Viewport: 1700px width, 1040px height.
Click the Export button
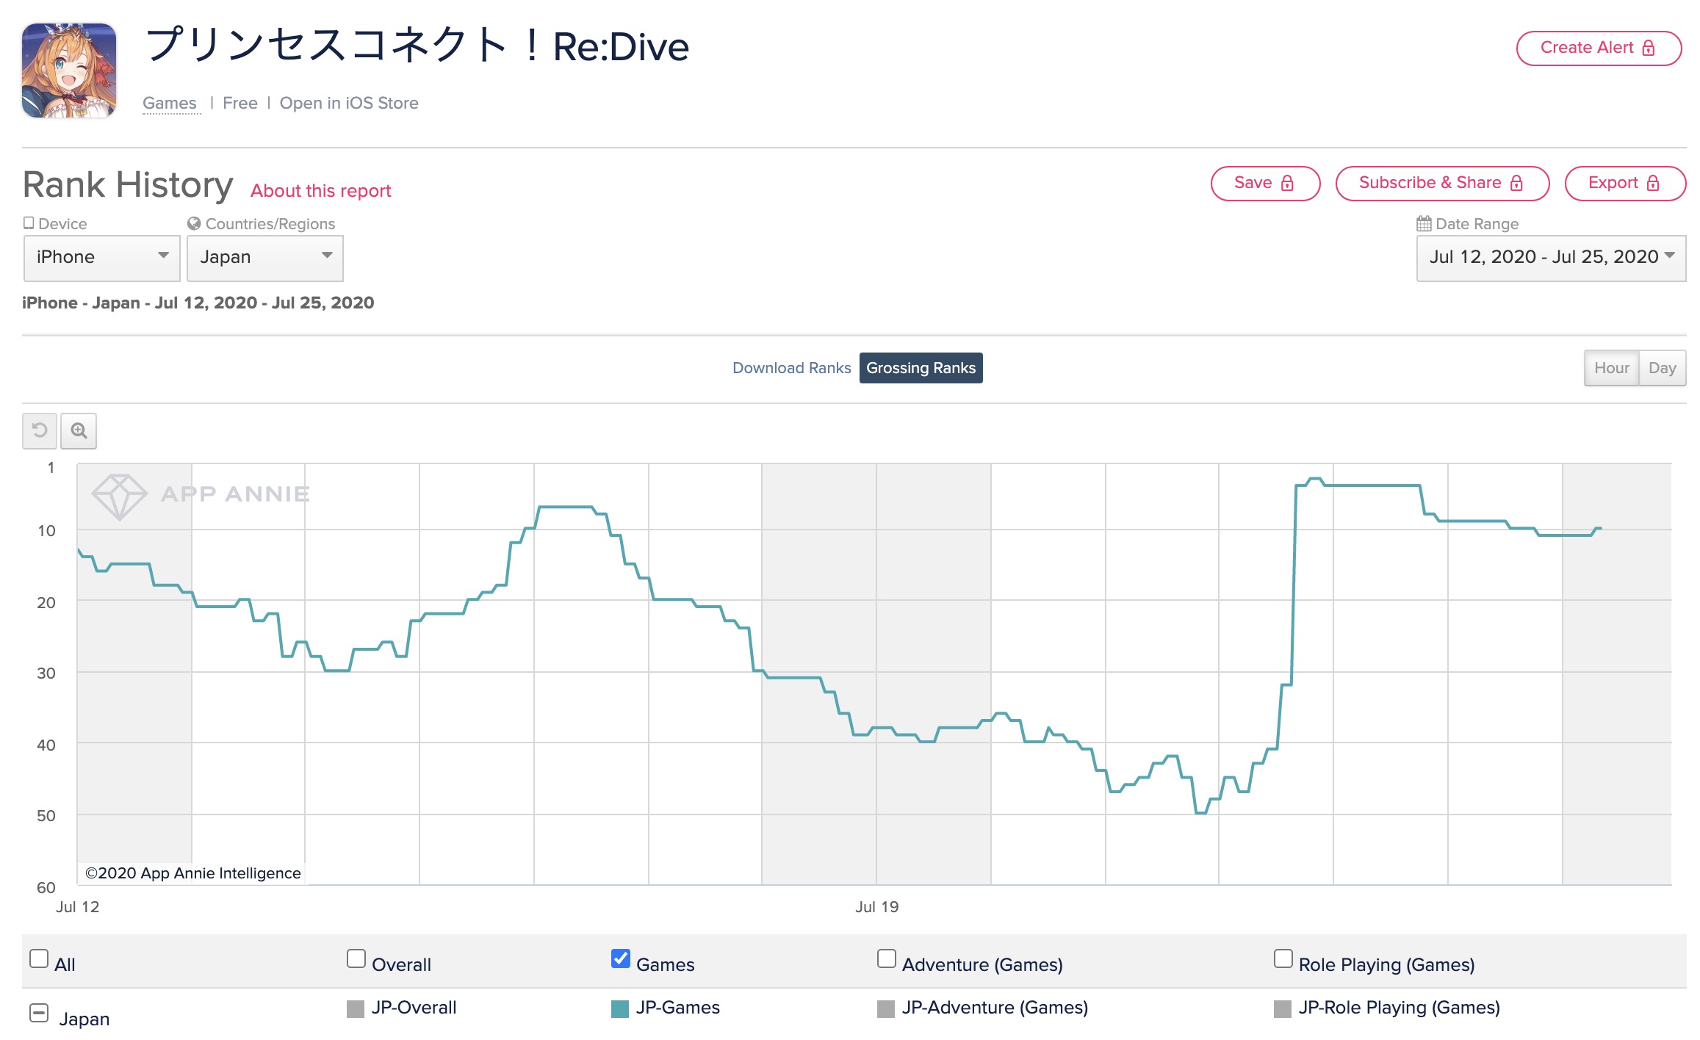(x=1625, y=184)
